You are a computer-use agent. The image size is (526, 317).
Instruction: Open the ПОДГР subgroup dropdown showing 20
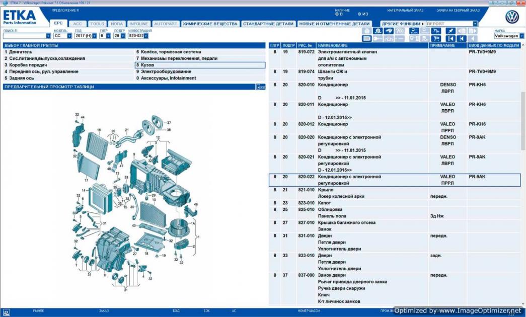coord(123,36)
